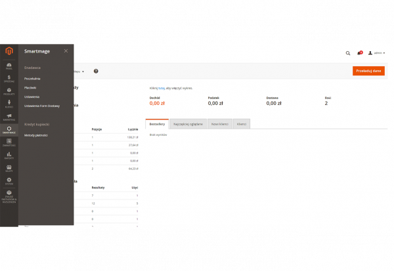Switch to the Nowi klienci tab

pyautogui.click(x=219, y=124)
